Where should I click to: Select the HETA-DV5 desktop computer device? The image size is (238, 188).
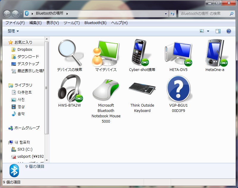point(178,54)
